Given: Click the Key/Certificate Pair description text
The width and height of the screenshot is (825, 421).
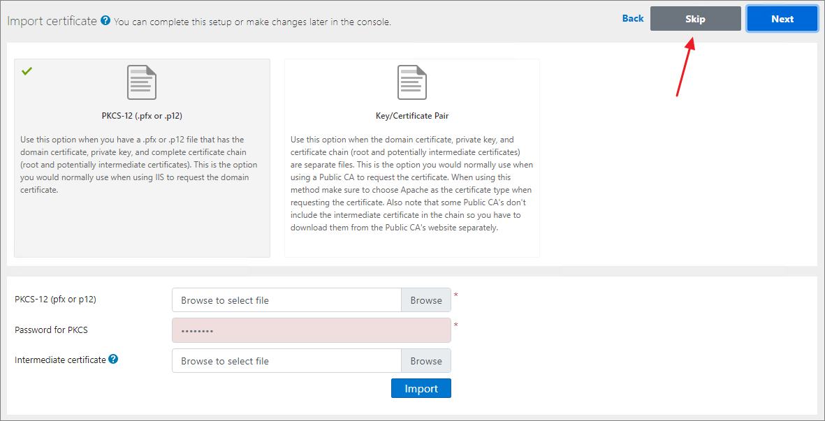Looking at the screenshot, I should click(x=411, y=184).
